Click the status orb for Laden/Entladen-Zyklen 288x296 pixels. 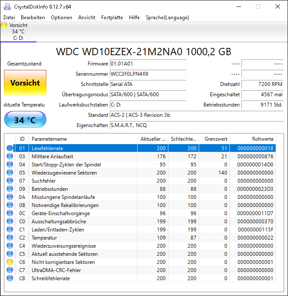coord(10,229)
